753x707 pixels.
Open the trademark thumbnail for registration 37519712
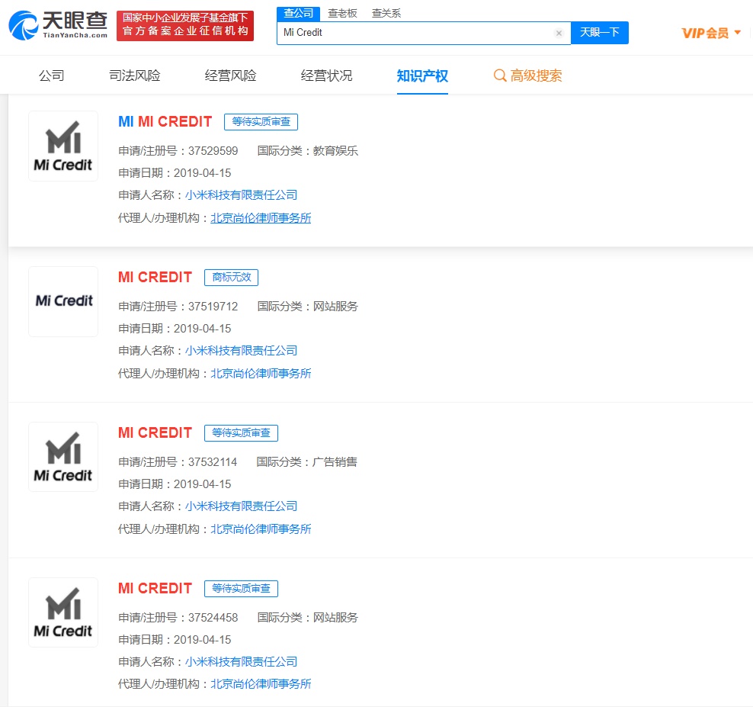63,301
